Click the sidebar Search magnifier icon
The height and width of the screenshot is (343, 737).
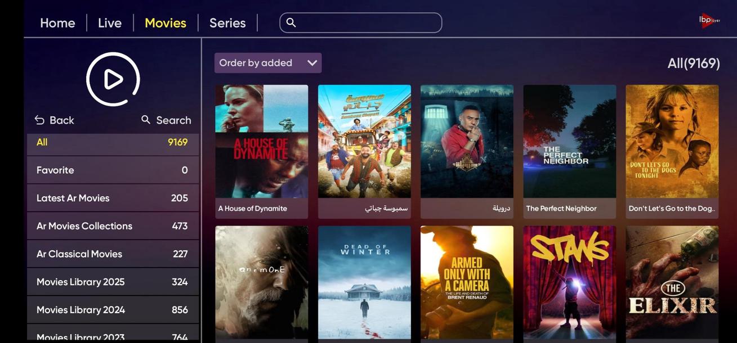146,120
